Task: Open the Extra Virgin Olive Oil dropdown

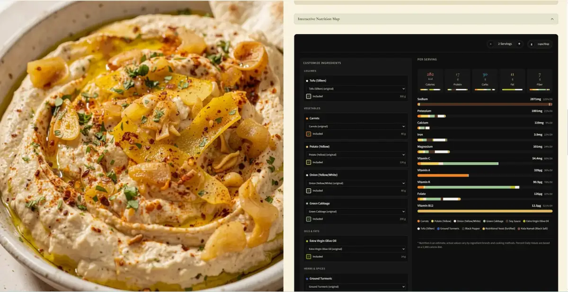Action: tap(356, 249)
